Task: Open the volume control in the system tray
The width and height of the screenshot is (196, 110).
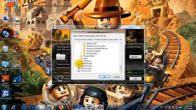Action: (180, 107)
